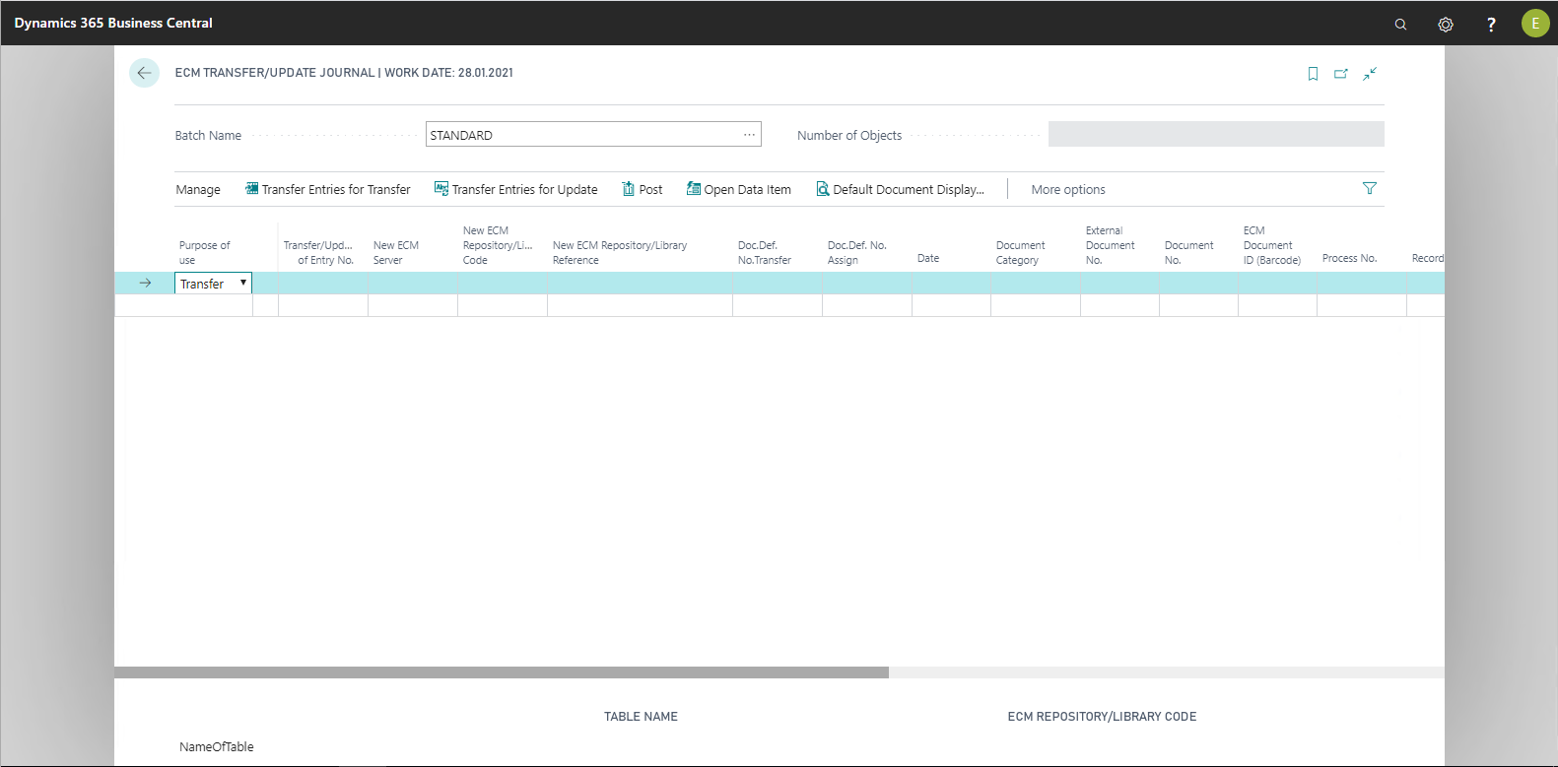
Task: Open the search magnifier icon
Action: [1400, 24]
